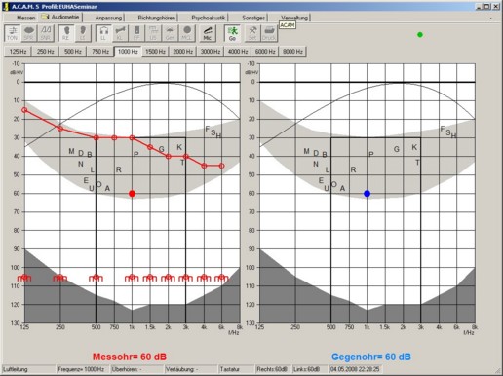Print using the Druck printer icon

click(269, 33)
